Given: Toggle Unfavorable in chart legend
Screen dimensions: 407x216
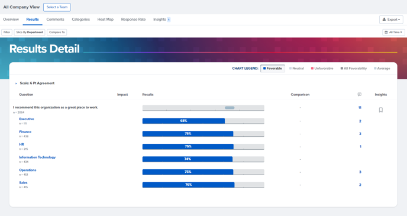Looking at the screenshot, I should tap(322, 69).
